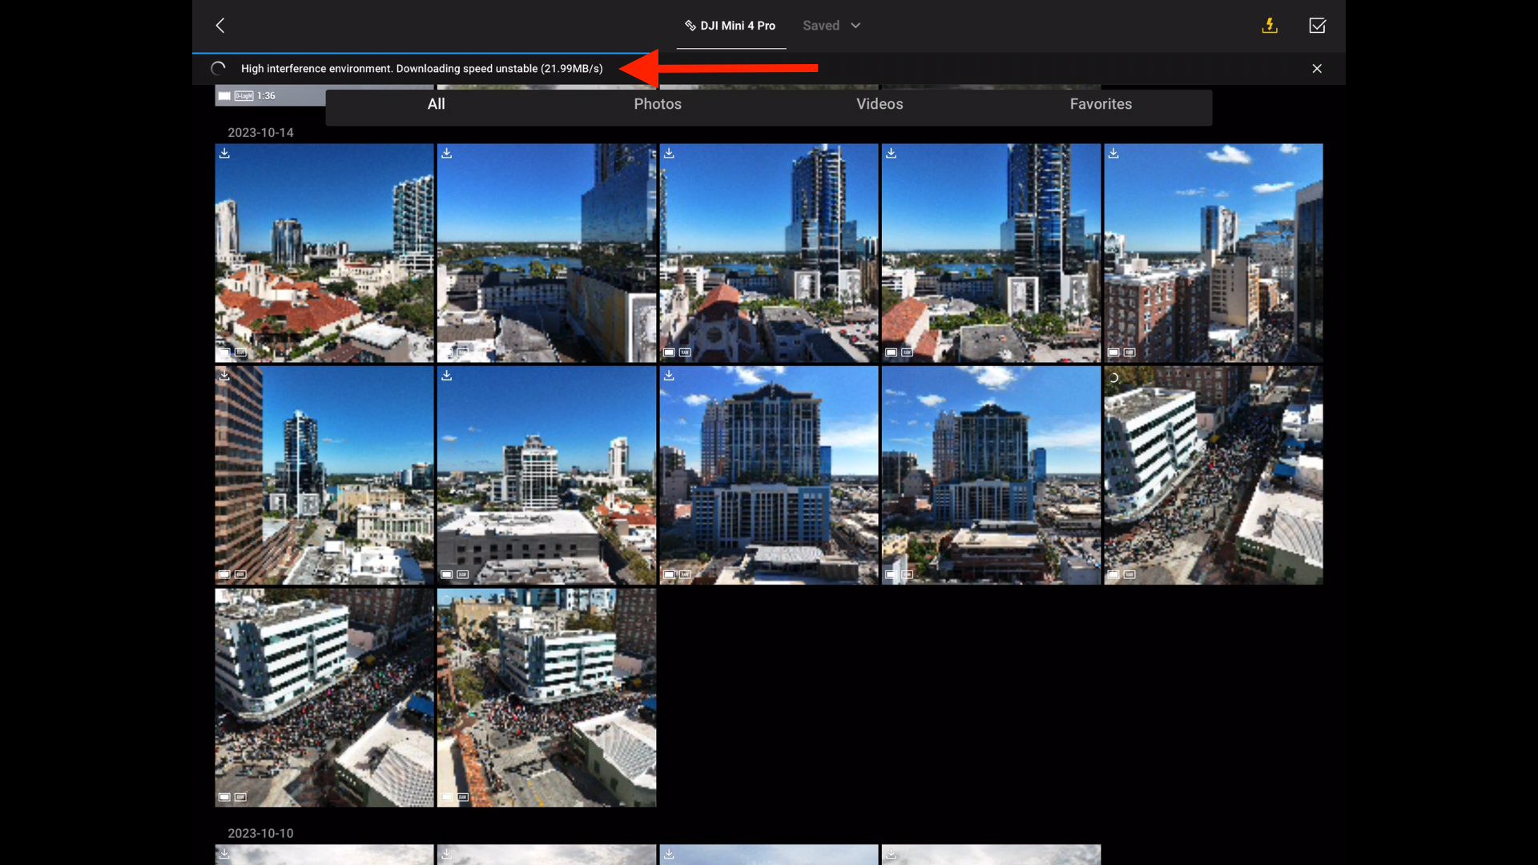
Task: Click the 2023-10-10 date header
Action: 260,834
